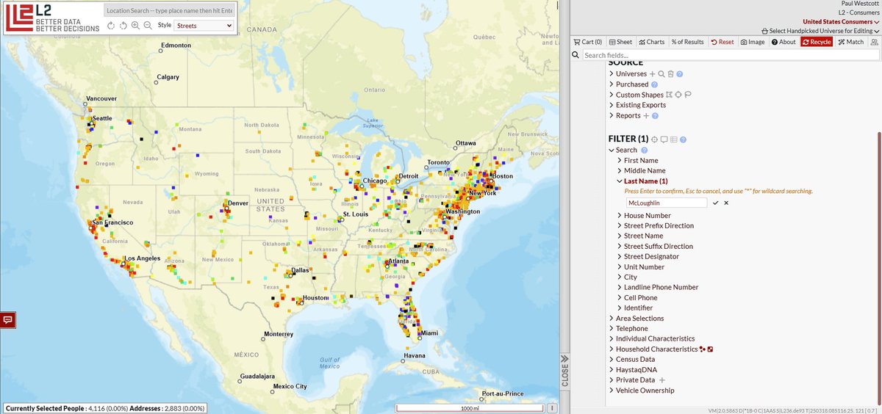Expand the Custom Shapes node

612,95
